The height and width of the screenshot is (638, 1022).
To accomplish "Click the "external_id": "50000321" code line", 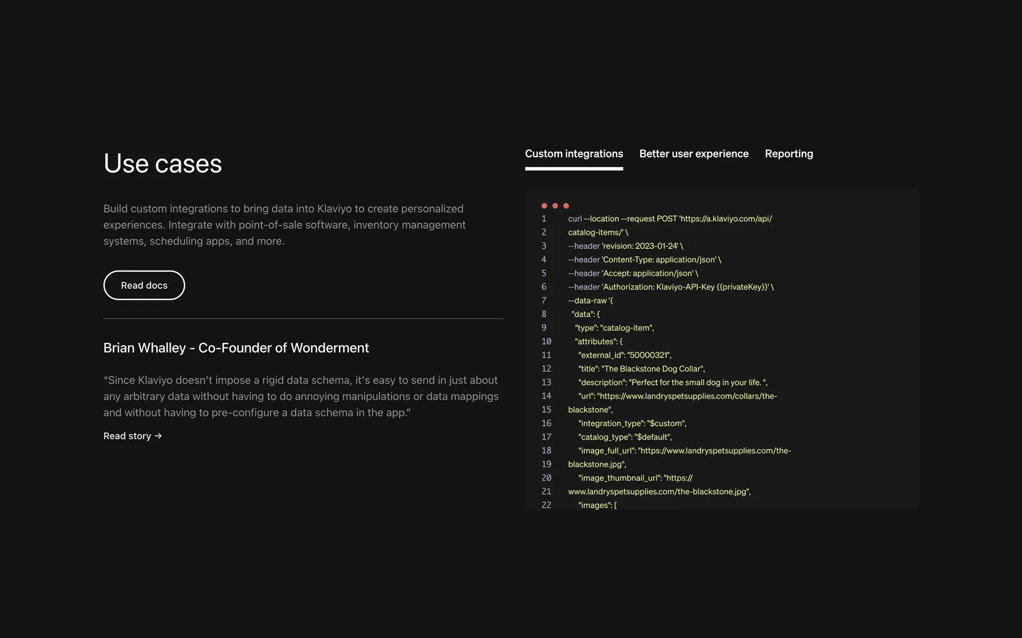I will point(624,355).
